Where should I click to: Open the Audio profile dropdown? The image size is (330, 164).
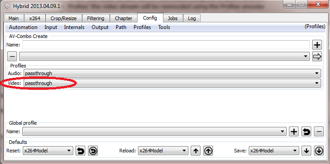(172, 73)
